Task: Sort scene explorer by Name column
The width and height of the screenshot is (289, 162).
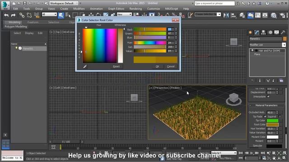Action: 28,44
